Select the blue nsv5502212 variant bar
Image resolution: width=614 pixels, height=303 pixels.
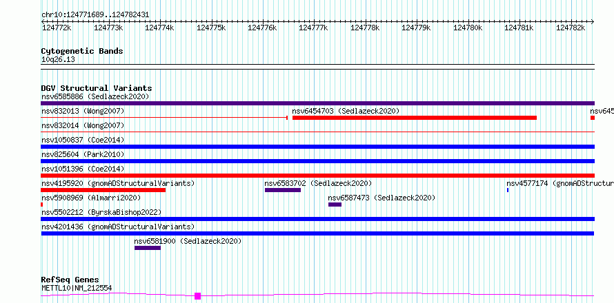[317, 219]
